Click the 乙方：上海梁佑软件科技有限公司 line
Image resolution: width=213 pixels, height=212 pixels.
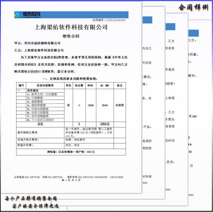tap(39, 50)
